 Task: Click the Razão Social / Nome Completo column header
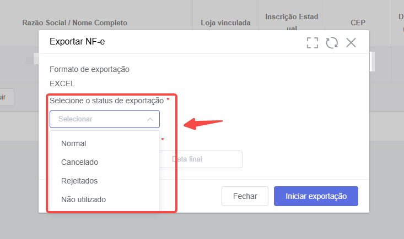pyautogui.click(x=75, y=23)
